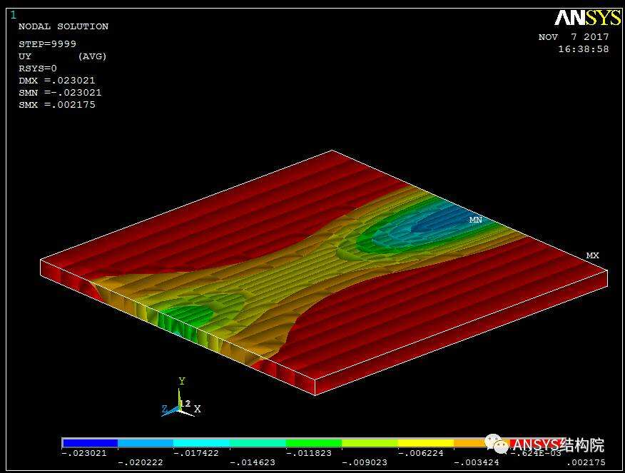Click legend value -.011823
Screen dimensions: 625x473
click(308, 453)
